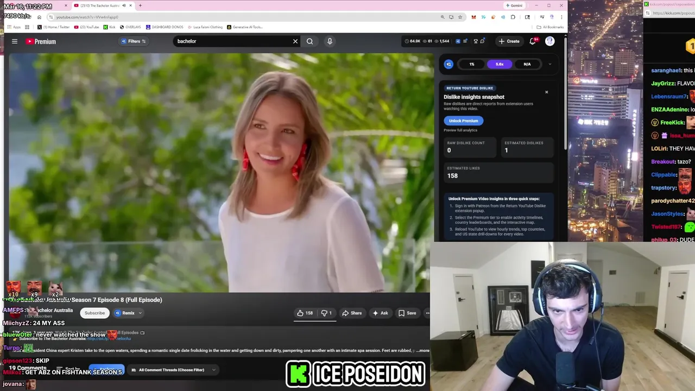Start voice search with microphone icon
The image size is (695, 391).
click(330, 41)
